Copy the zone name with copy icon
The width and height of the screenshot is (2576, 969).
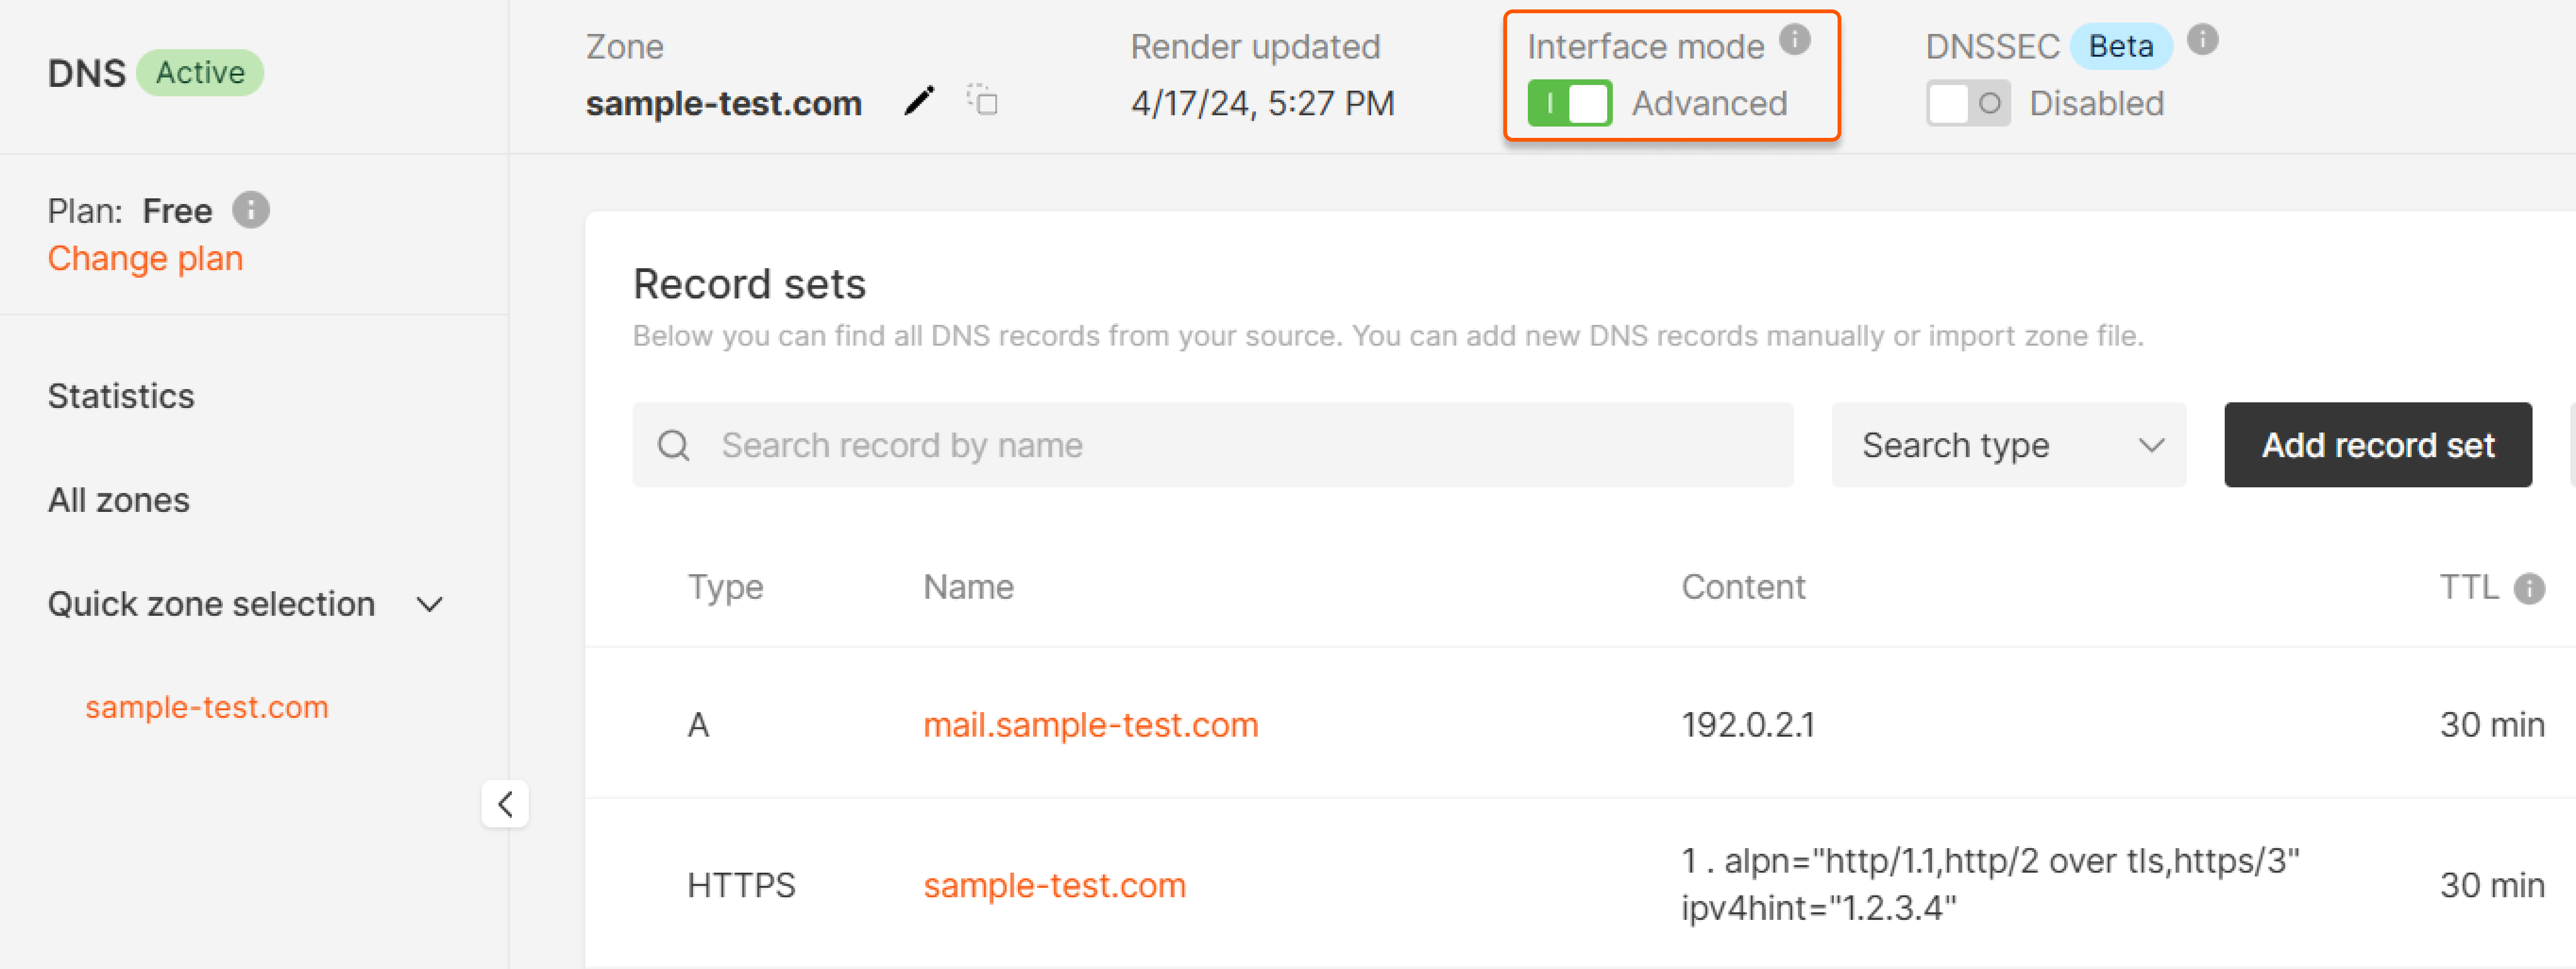click(x=983, y=101)
